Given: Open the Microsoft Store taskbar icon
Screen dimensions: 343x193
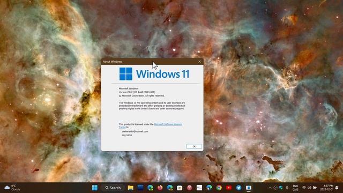Looking at the screenshot, I should point(180,188).
